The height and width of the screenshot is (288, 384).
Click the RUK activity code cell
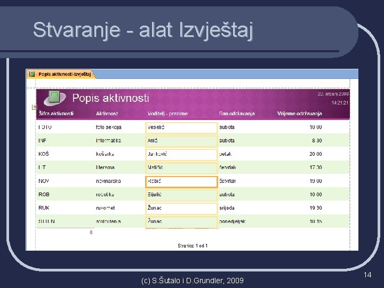[x=44, y=208]
